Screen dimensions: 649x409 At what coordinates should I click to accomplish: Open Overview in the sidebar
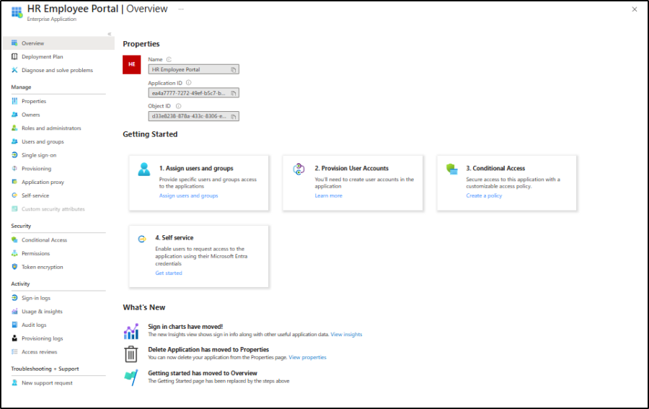59,43
